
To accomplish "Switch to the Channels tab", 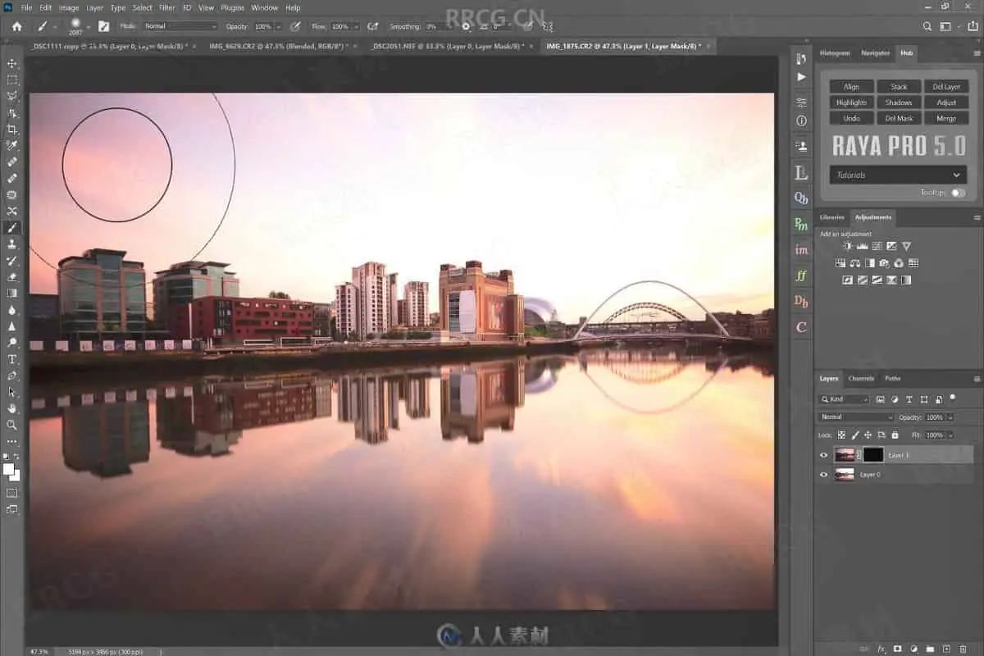I will [861, 378].
